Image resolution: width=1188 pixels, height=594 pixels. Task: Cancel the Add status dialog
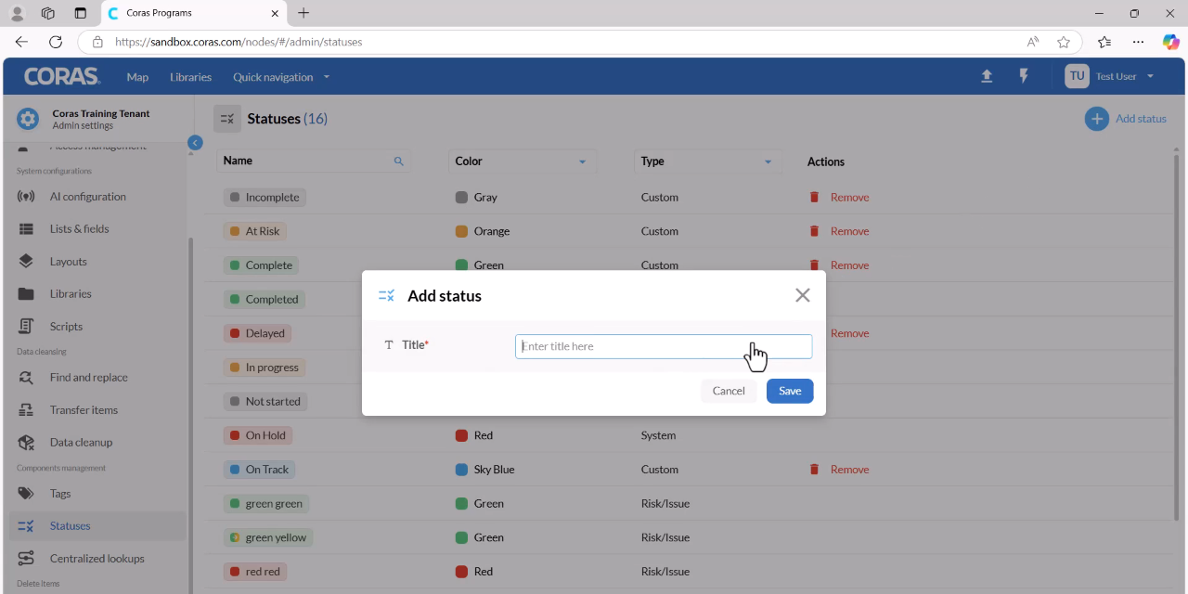729,391
